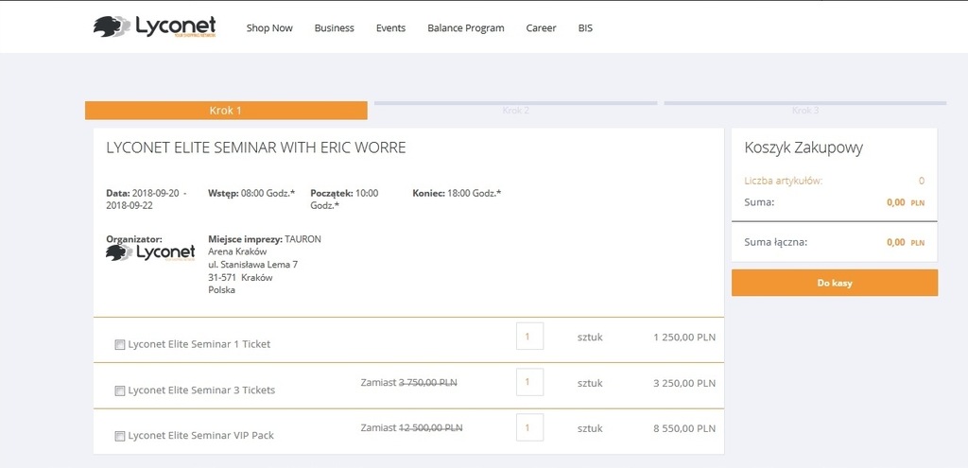Viewport: 968px width, 468px height.
Task: Check Lyconet Elite Seminar 1 Ticket
Action: (120, 344)
